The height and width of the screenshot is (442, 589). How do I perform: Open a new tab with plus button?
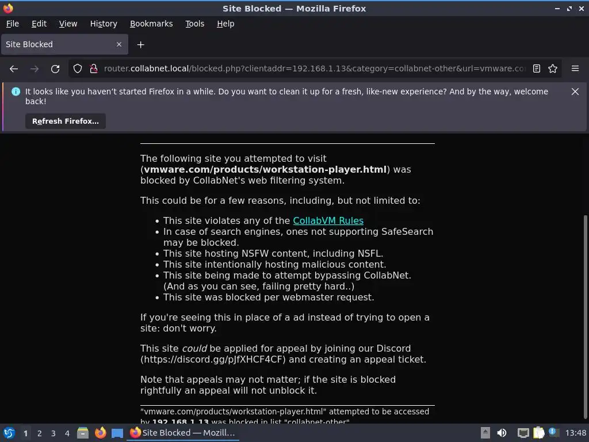[x=140, y=45]
